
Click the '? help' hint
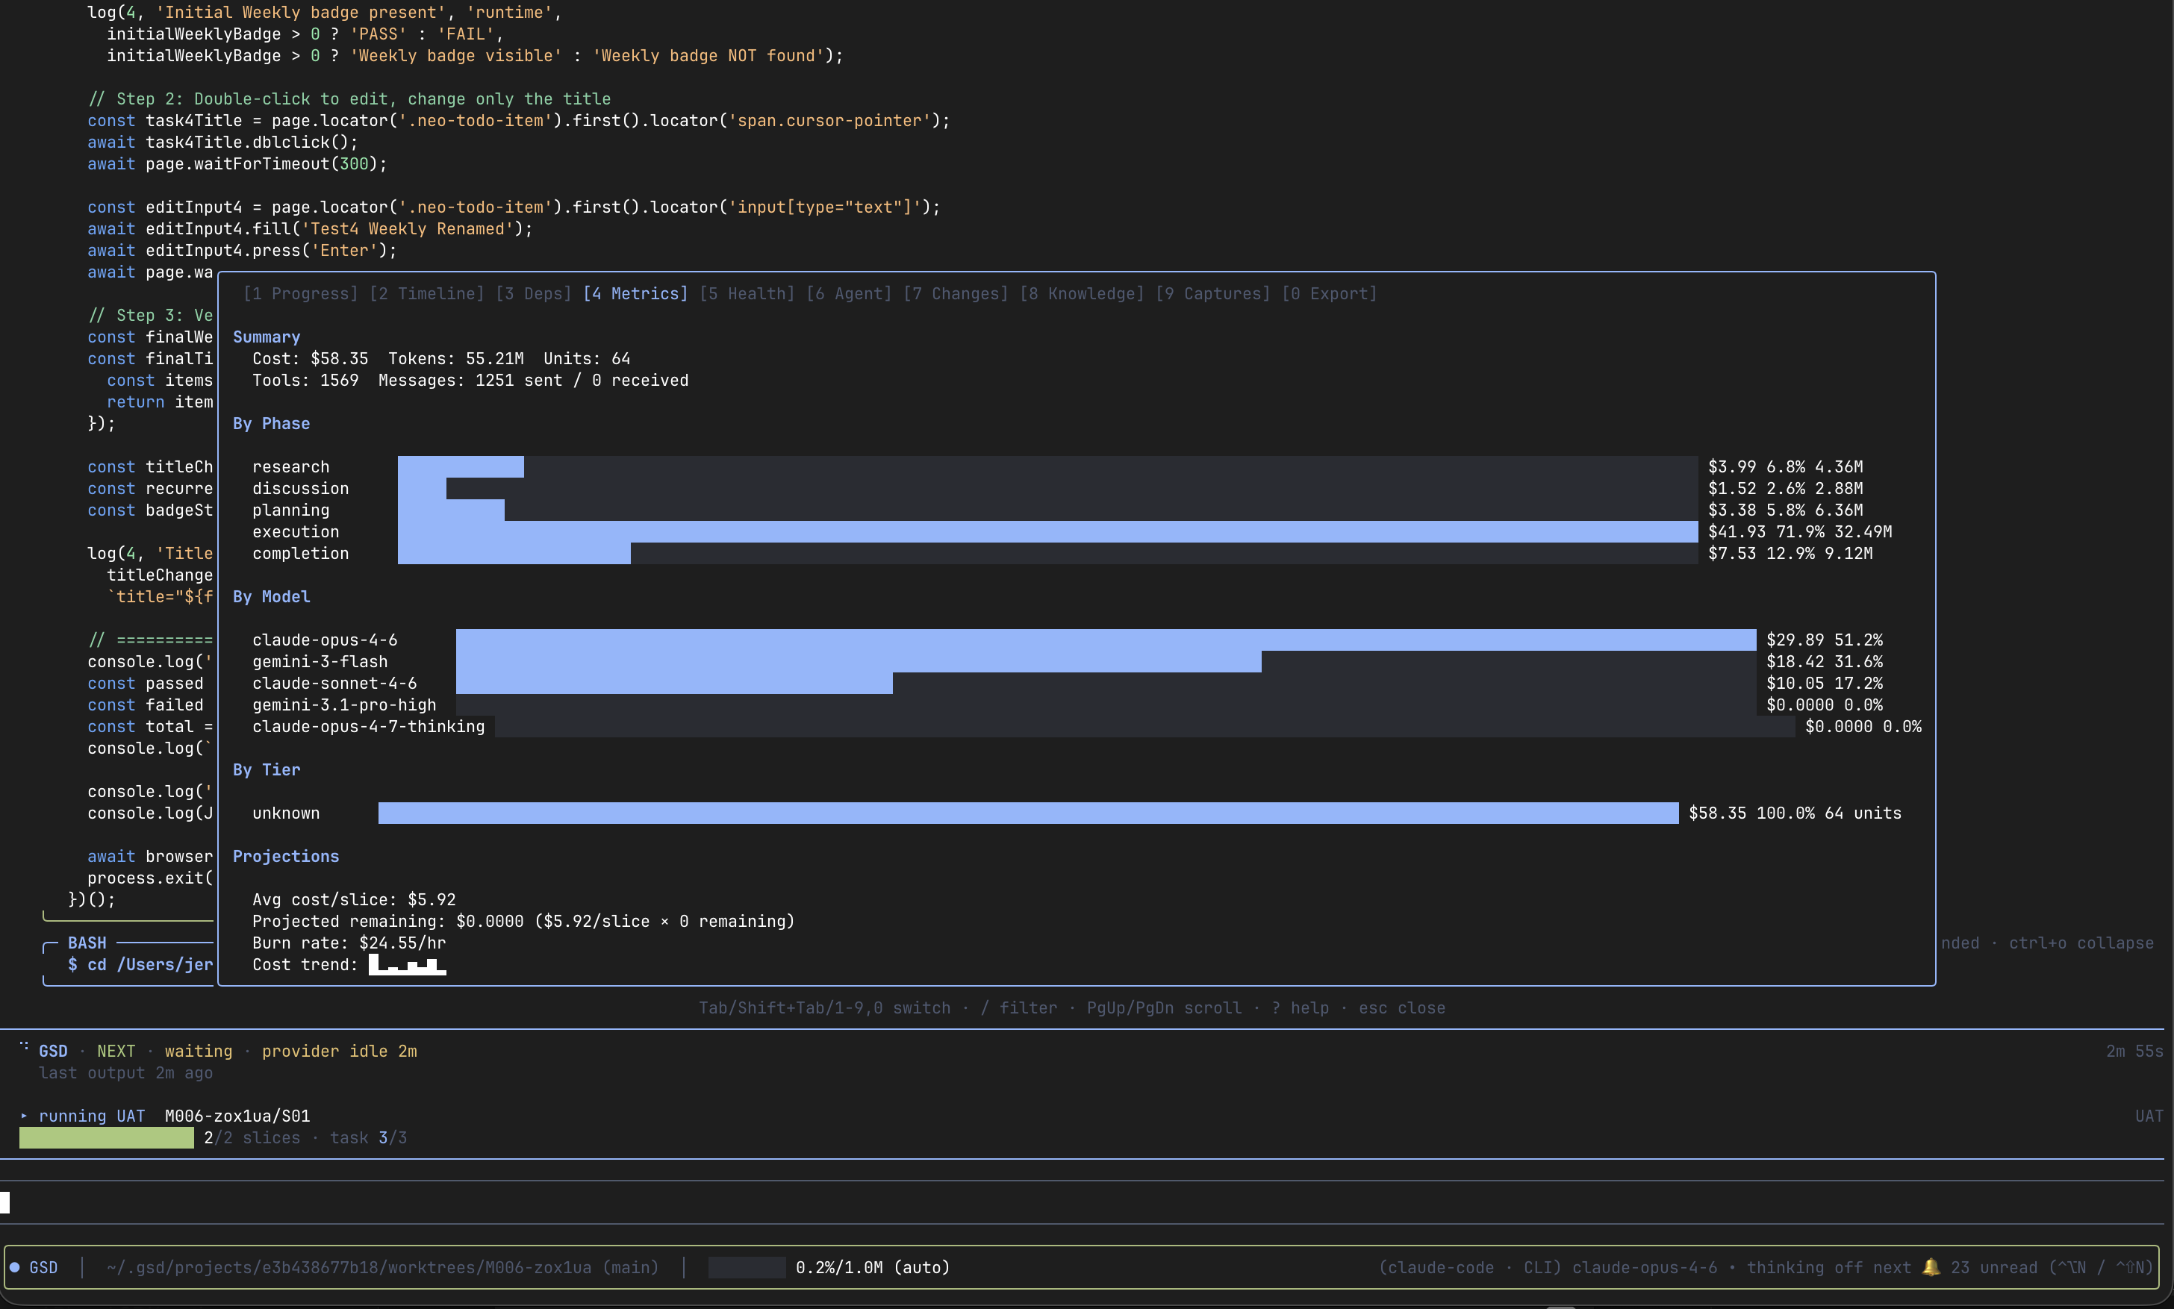1300,1007
